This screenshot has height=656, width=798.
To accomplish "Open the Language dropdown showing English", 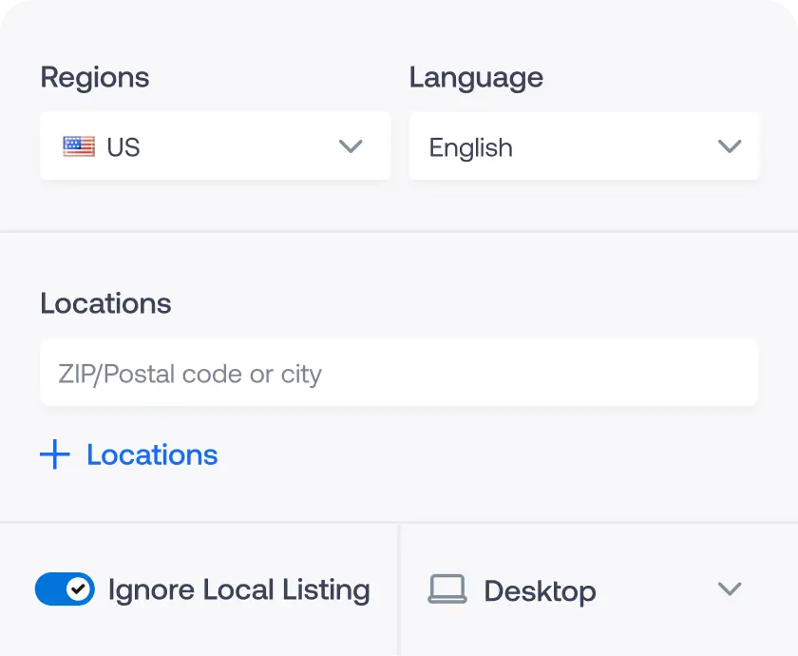I will [x=583, y=146].
